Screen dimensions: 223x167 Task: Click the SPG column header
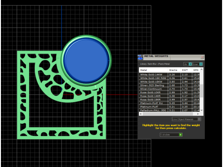[196, 70]
